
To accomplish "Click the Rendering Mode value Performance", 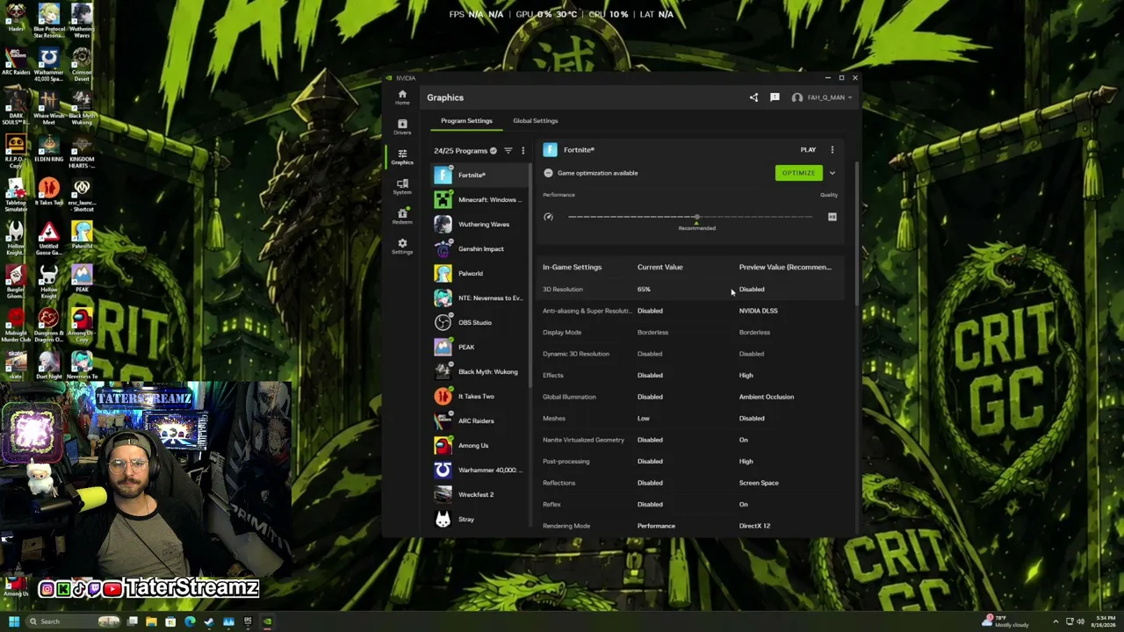I will [656, 526].
